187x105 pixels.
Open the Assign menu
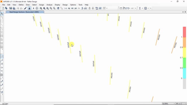[41, 5]
